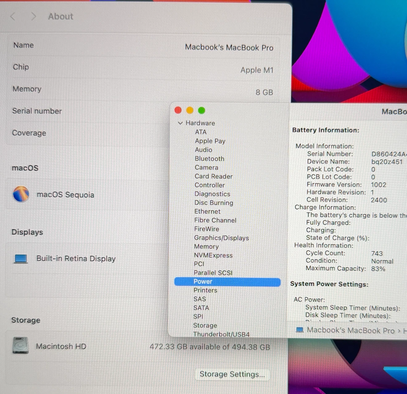Select Bluetooth in the Hardware list
407x394 pixels.
[209, 159]
